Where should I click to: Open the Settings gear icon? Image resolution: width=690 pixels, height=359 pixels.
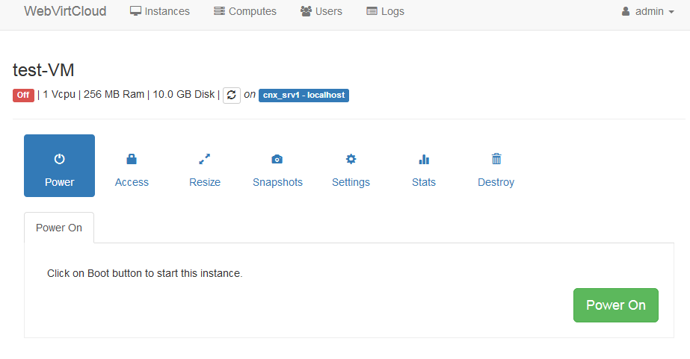coord(351,159)
